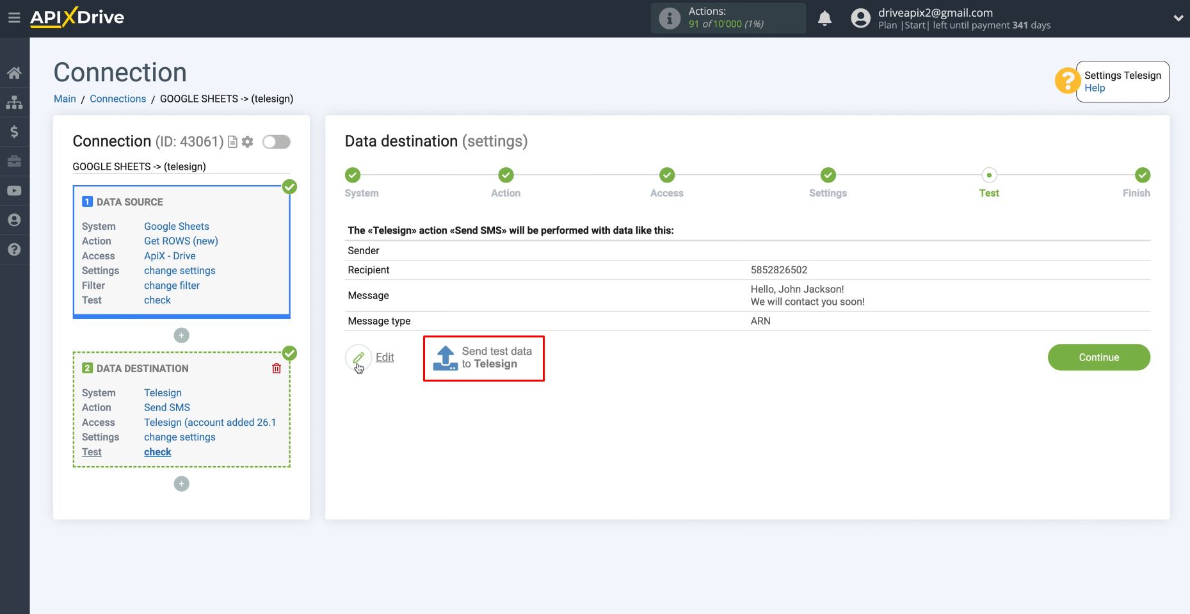Open the YouTube icon in the sidebar
Image resolution: width=1190 pixels, height=614 pixels.
[x=14, y=190]
